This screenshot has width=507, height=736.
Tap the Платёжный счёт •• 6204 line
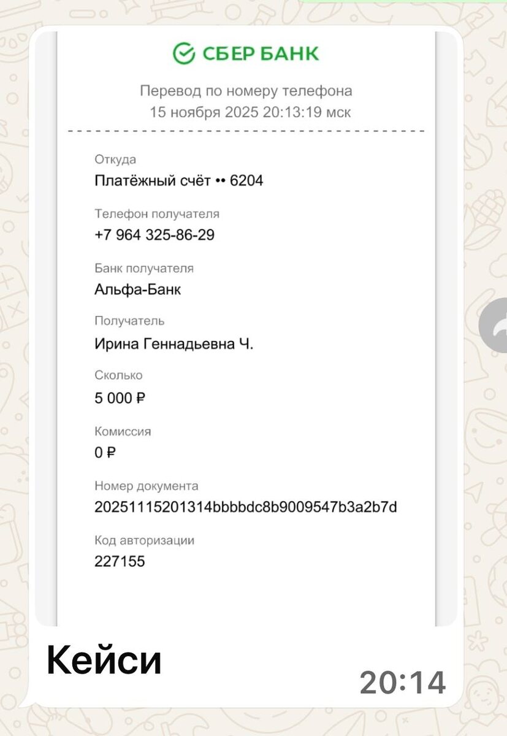coord(179,181)
